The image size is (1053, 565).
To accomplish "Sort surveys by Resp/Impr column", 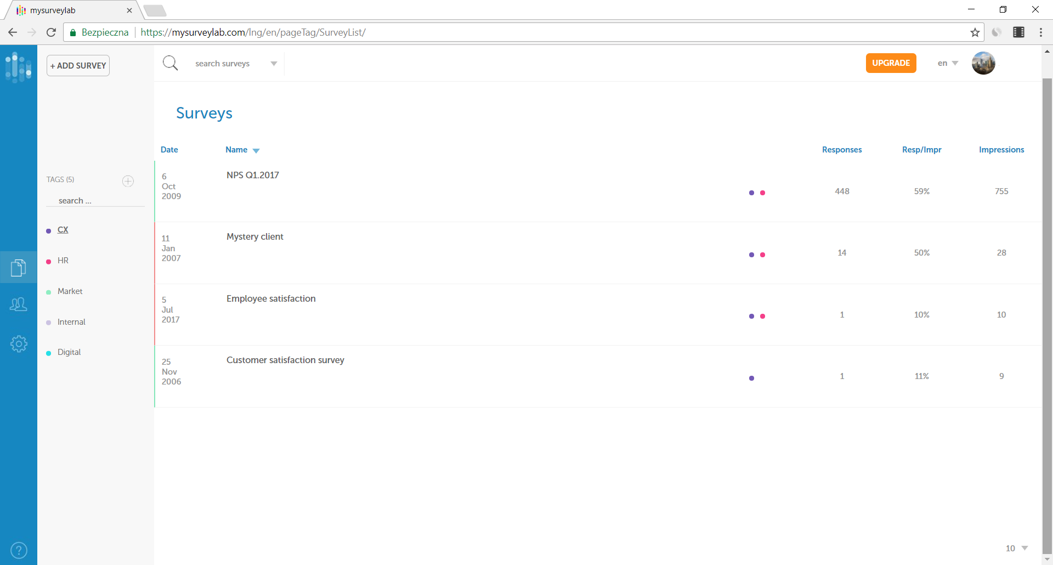I will (x=922, y=150).
